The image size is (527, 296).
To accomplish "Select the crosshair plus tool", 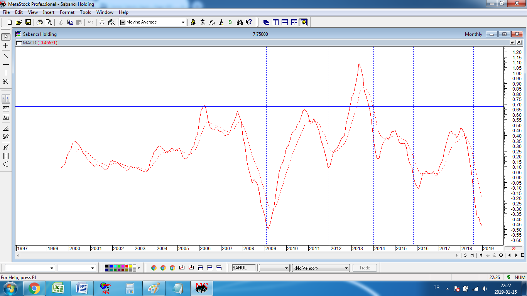I will (6, 45).
